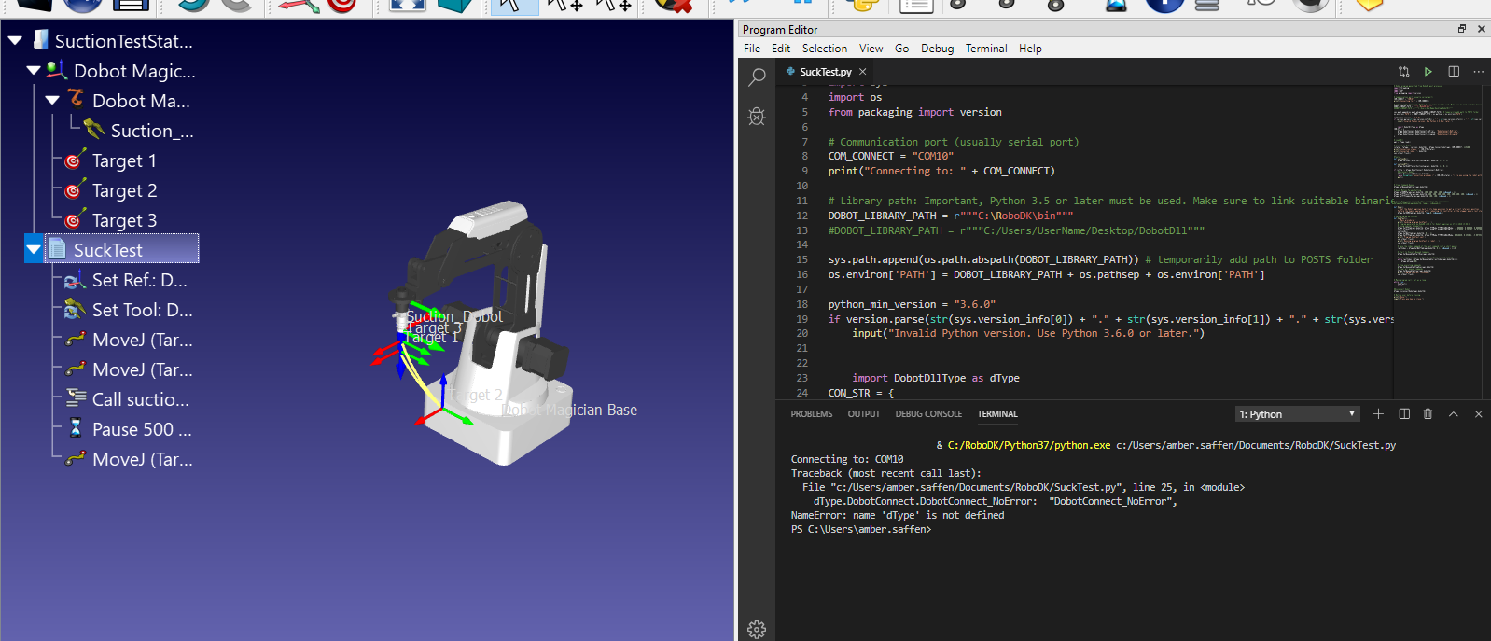Collapse the SuckTest program node
This screenshot has height=641, width=1491.
[x=34, y=250]
